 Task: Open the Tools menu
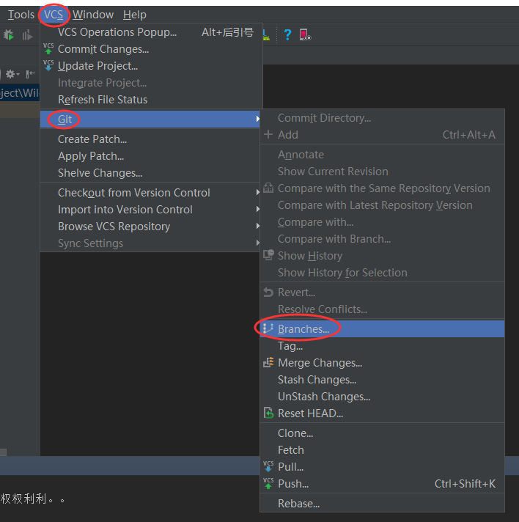(21, 15)
